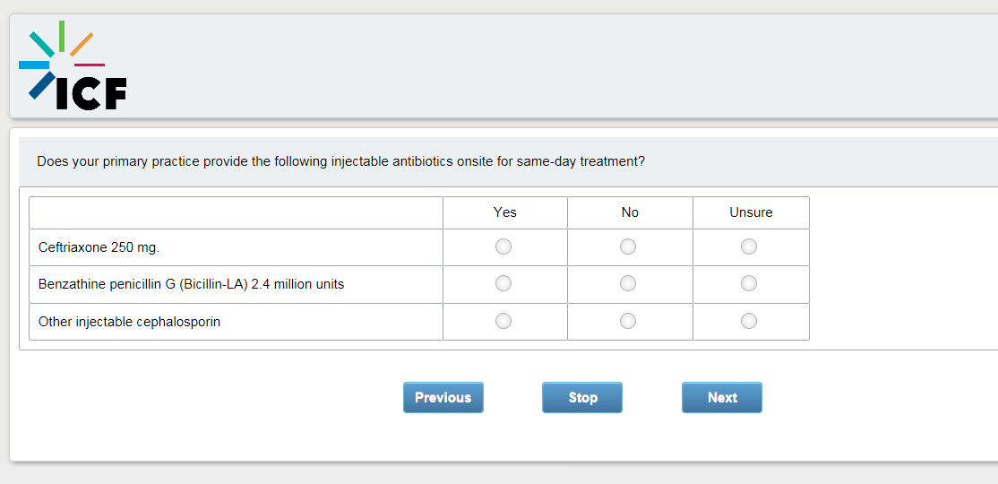Click the injectable antibiotics question text
998x484 pixels.
point(341,161)
